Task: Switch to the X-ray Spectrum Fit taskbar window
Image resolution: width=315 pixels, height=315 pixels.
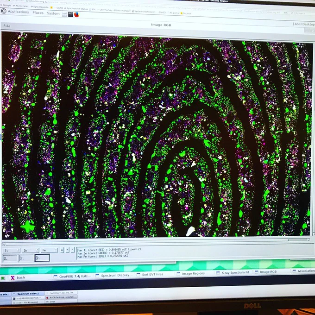Action: (233, 272)
